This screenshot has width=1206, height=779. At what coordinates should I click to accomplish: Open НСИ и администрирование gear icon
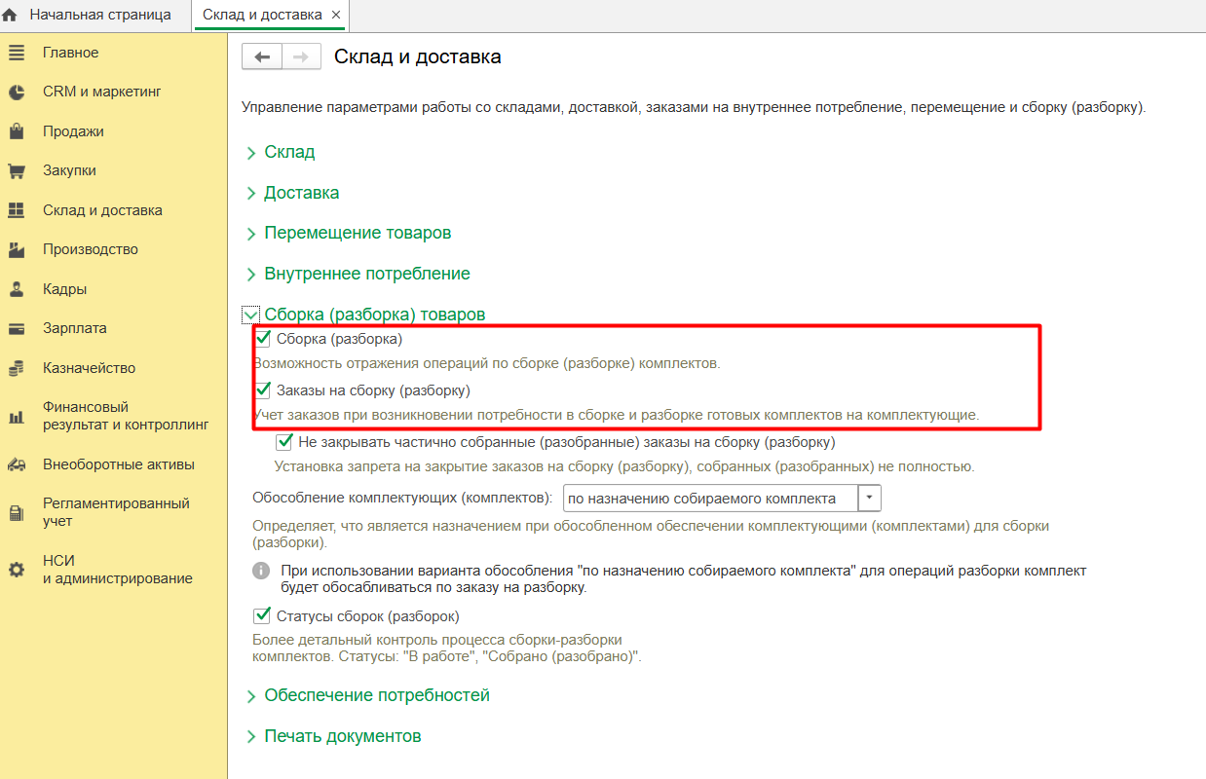[17, 570]
